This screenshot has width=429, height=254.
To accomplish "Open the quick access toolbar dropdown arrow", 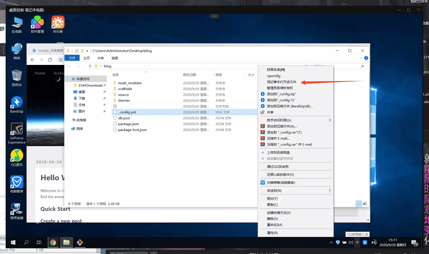I will click(x=87, y=51).
